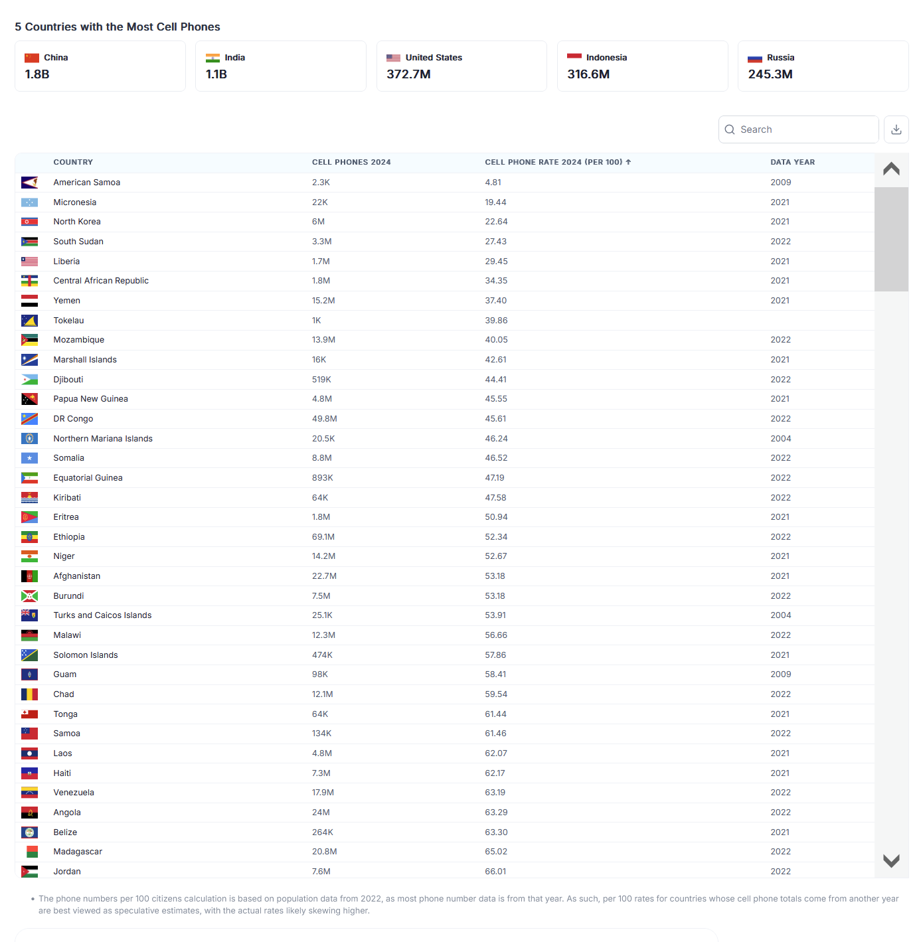Click the search magnifier icon

[x=730, y=129]
